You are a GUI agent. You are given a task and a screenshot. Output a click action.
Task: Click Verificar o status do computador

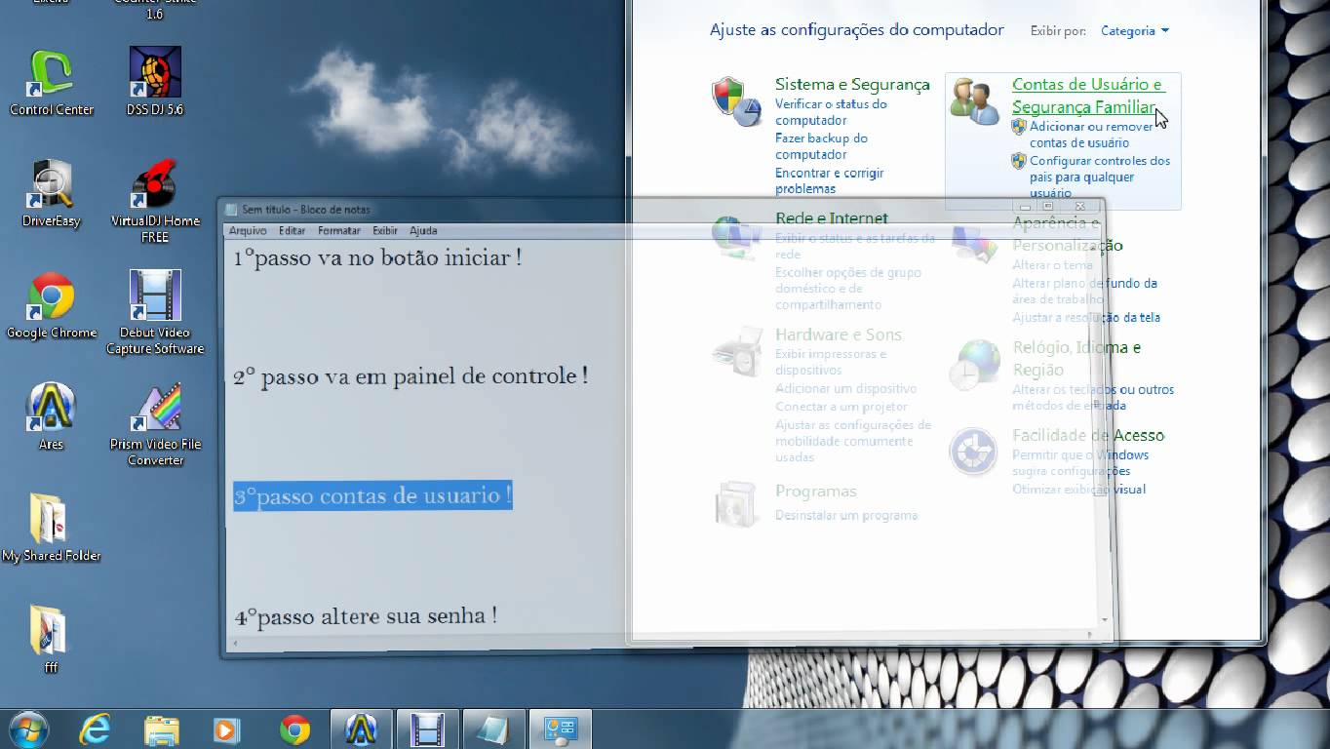point(831,112)
